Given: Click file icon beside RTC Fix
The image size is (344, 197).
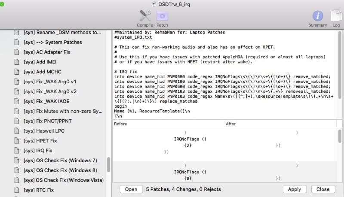Looking at the screenshot, I should [x=17, y=190].
